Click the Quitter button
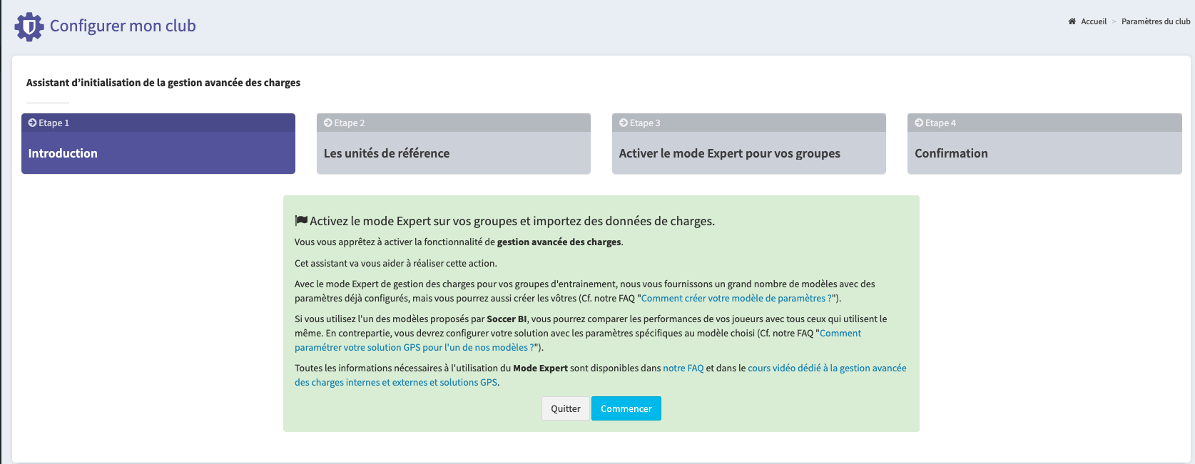The image size is (1195, 464). pos(566,408)
